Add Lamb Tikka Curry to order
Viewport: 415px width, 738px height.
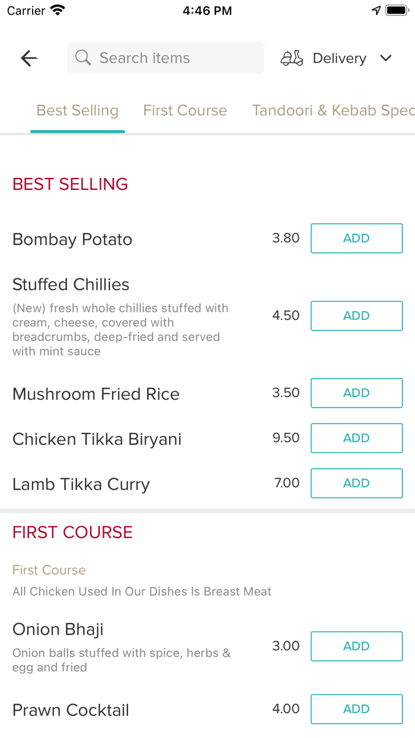pos(356,483)
